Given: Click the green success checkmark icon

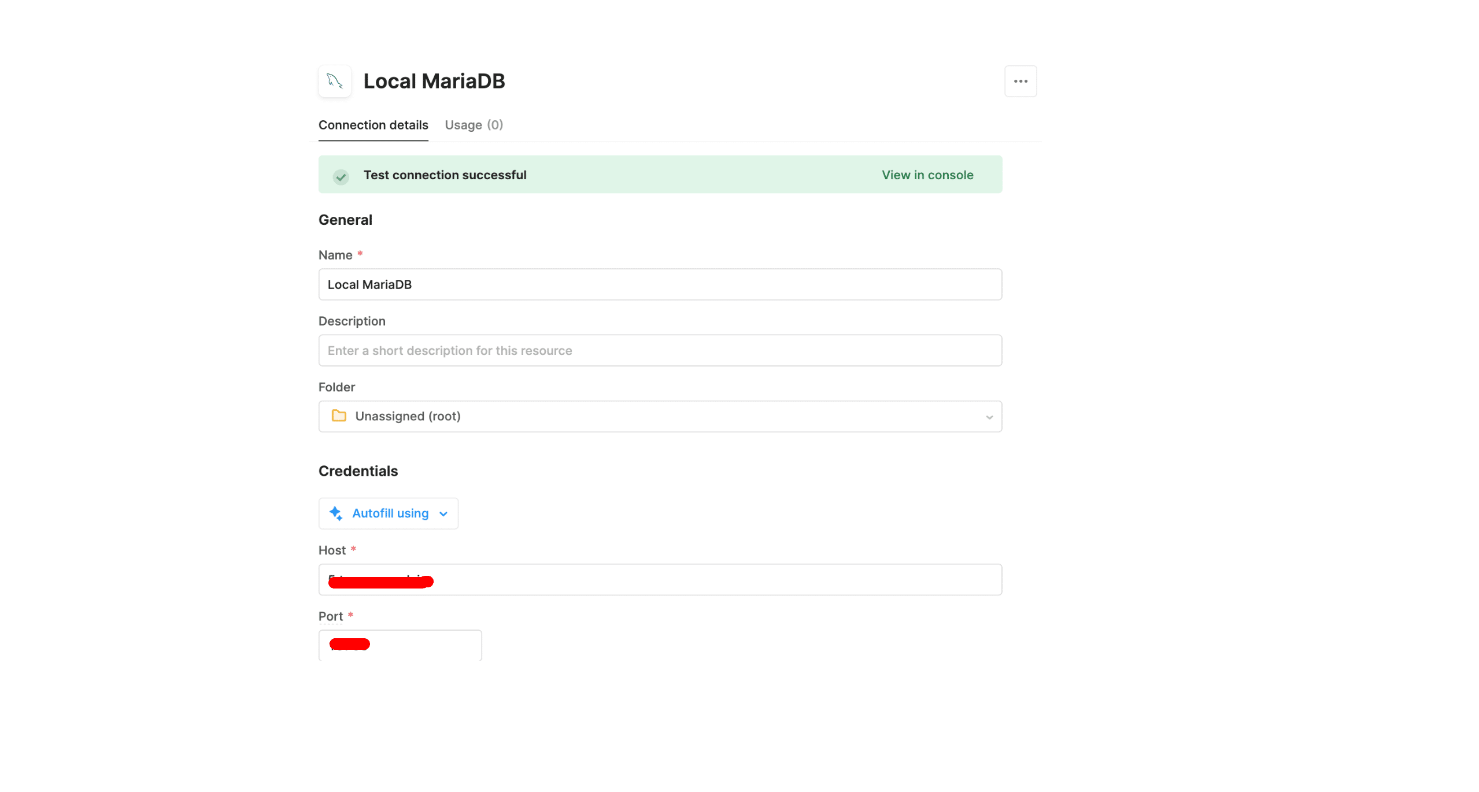Looking at the screenshot, I should tap(341, 176).
